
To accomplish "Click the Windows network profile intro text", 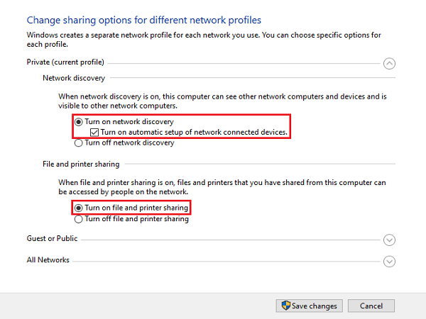I will pyautogui.click(x=202, y=39).
